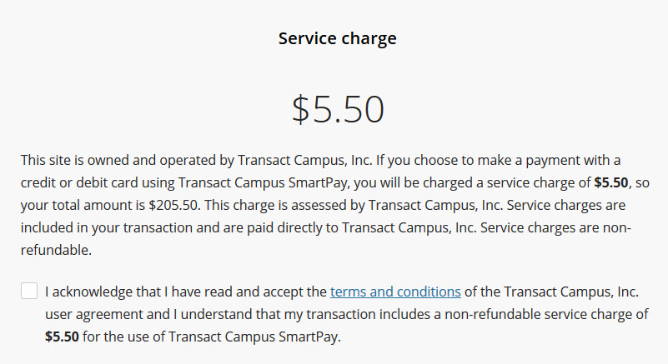This screenshot has width=668, height=364.
Task: Click bold $5.50 in the acknowledgment statement
Action: click(x=63, y=337)
